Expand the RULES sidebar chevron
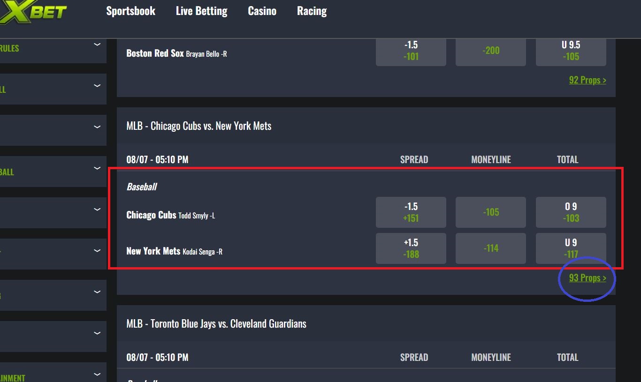Viewport: 641px width, 382px height. [97, 45]
